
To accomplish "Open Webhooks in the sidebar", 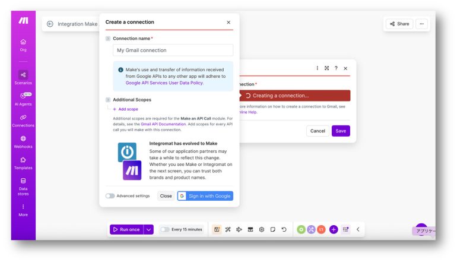I will [x=23, y=142].
